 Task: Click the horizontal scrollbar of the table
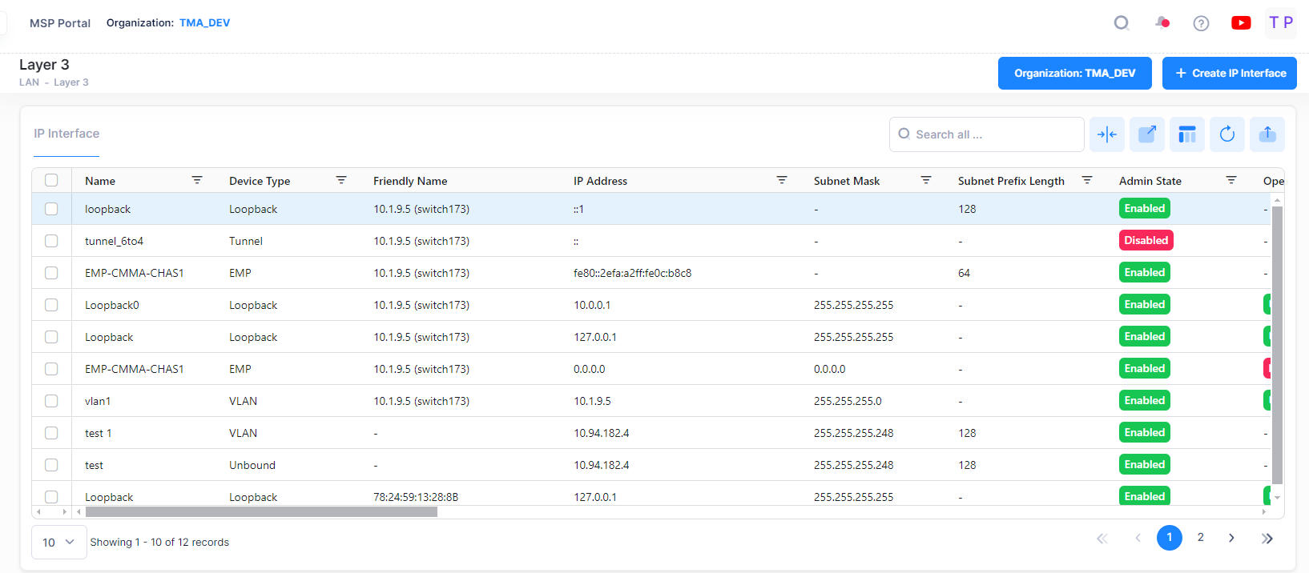[x=261, y=512]
